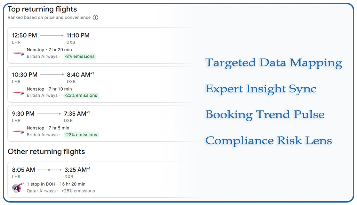Open Booking Trend Pulse
The image size is (357, 205).
coord(265,115)
